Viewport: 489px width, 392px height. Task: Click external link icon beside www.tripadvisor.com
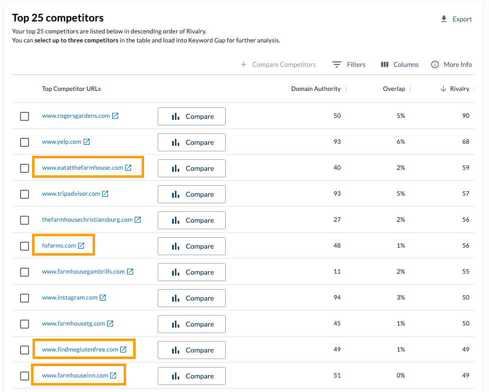coord(105,193)
